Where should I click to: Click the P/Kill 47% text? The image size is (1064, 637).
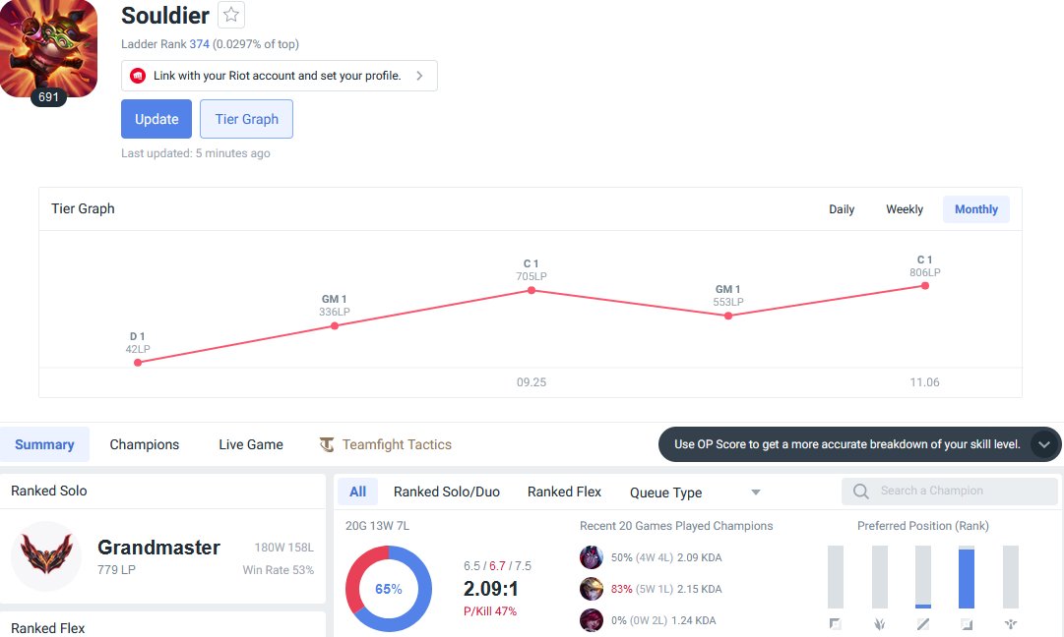(x=490, y=611)
